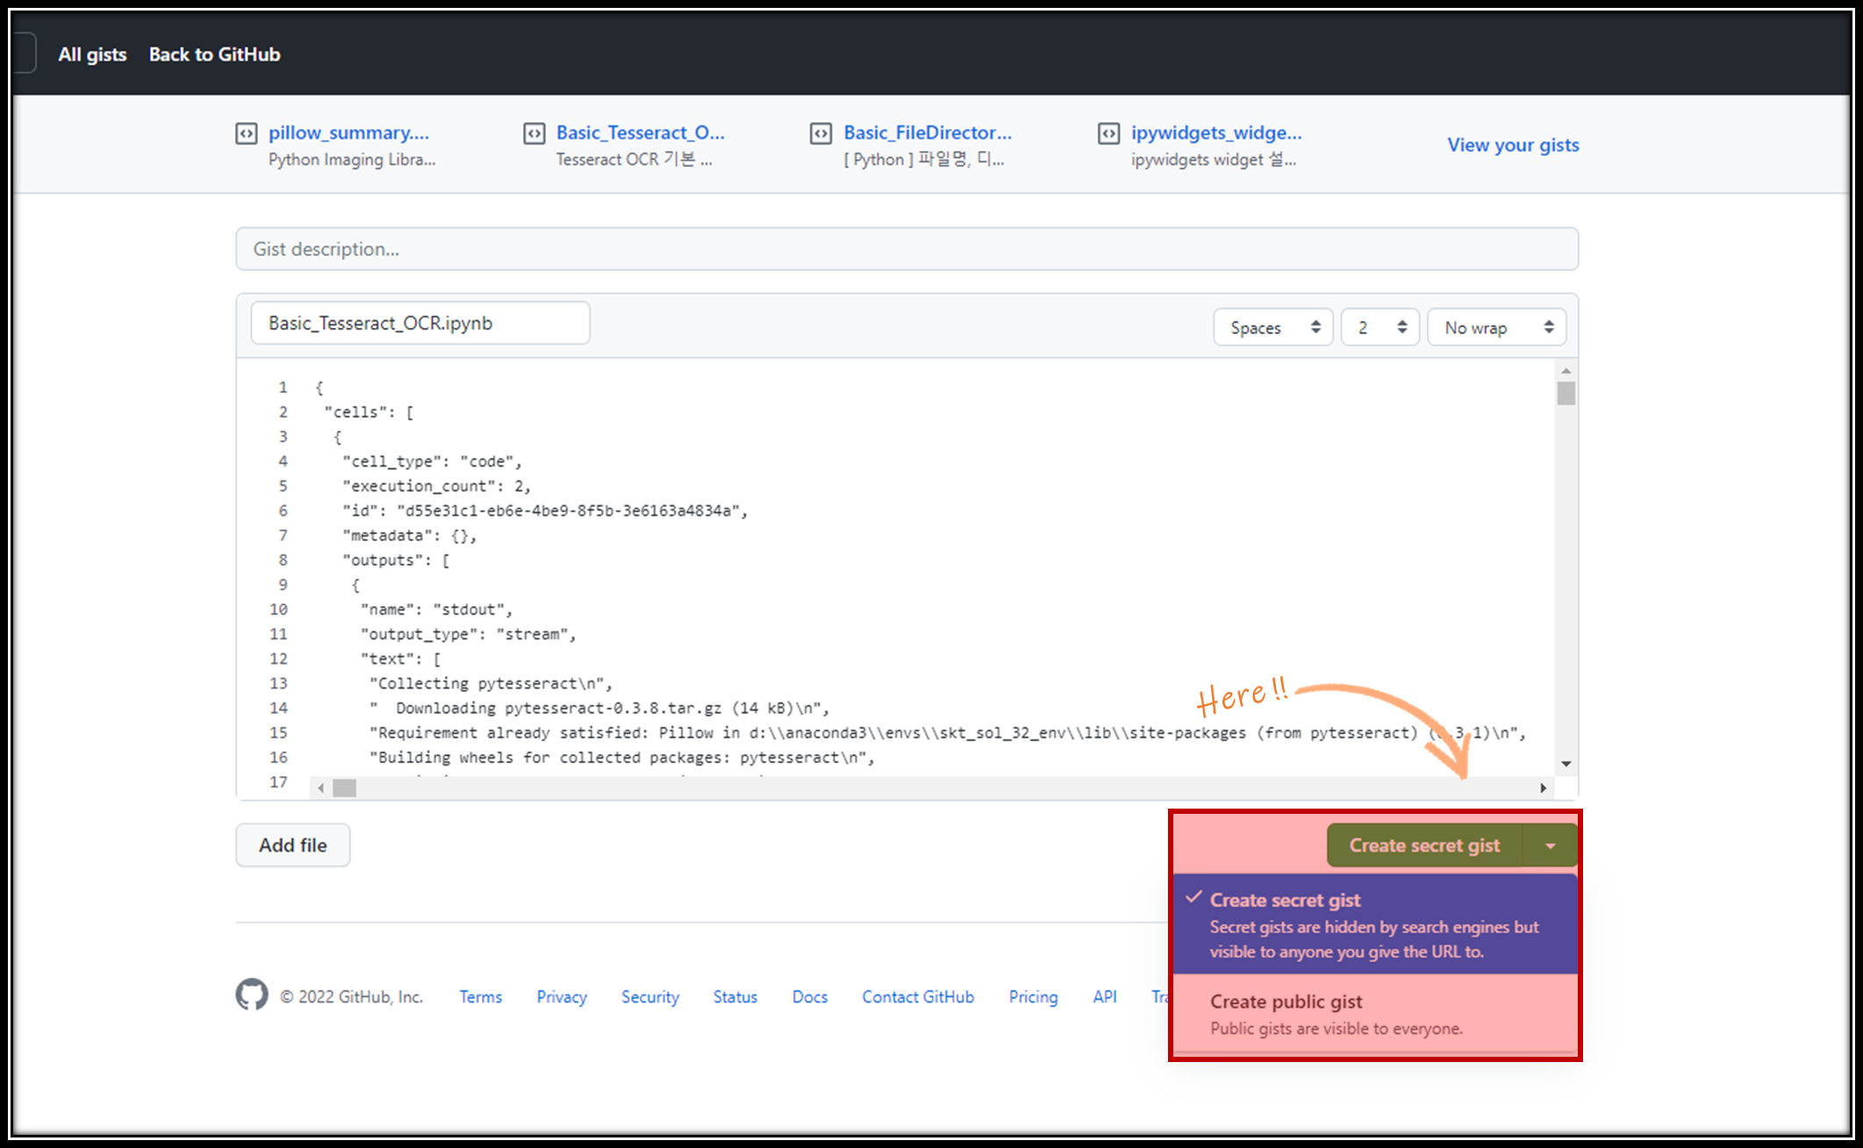Viewport: 1863px width, 1148px height.
Task: Open Basic_FileDirector... gist link
Action: (928, 132)
